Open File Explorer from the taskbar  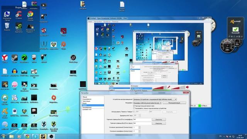11,136
